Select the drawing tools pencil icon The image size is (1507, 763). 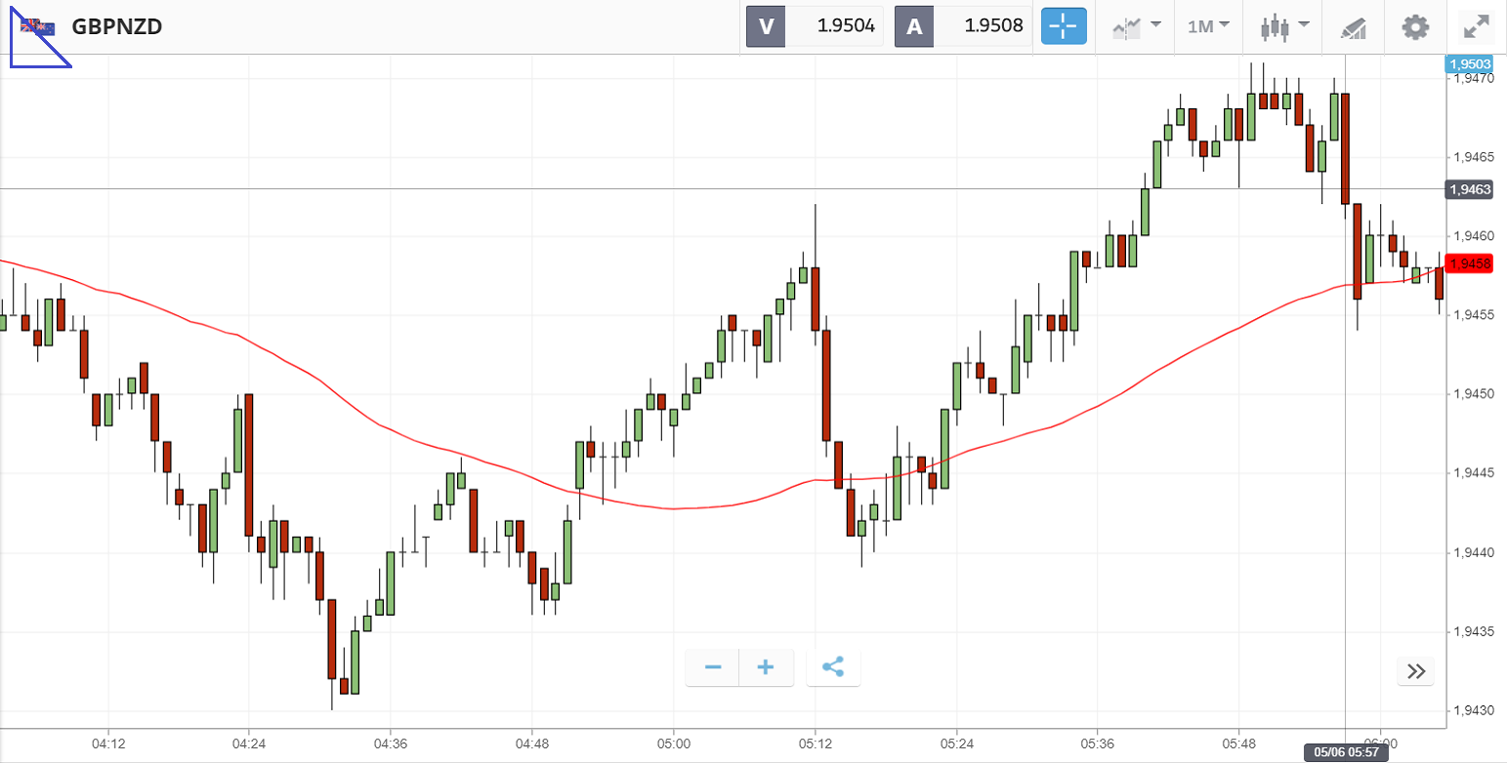[1353, 27]
